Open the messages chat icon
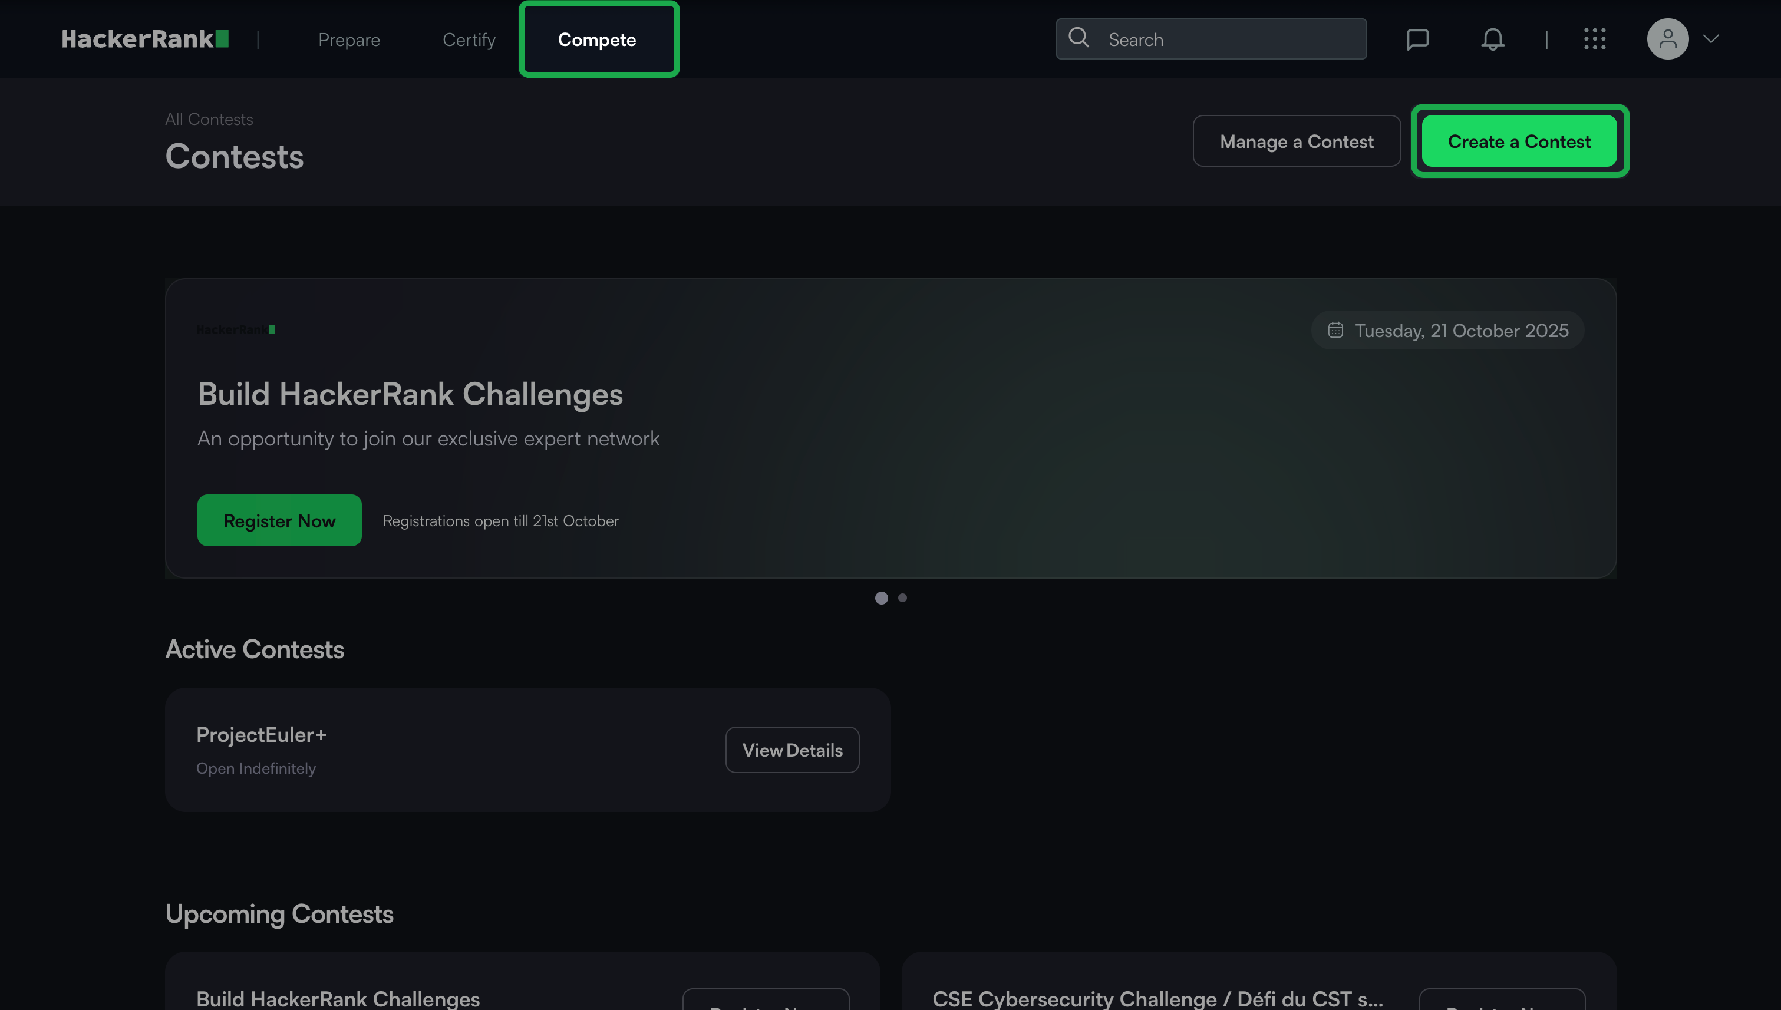Image resolution: width=1781 pixels, height=1010 pixels. coord(1417,39)
